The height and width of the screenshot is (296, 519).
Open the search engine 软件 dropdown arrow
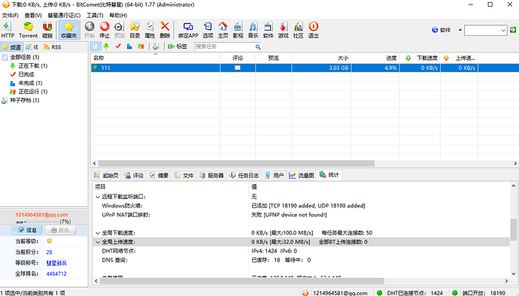tap(460, 30)
